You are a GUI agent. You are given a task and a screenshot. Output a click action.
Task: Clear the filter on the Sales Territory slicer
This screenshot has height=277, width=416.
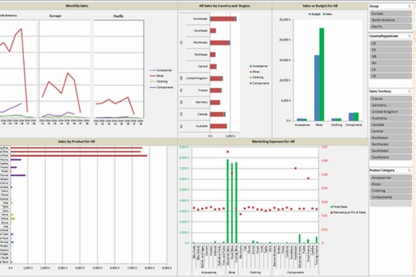click(x=409, y=91)
